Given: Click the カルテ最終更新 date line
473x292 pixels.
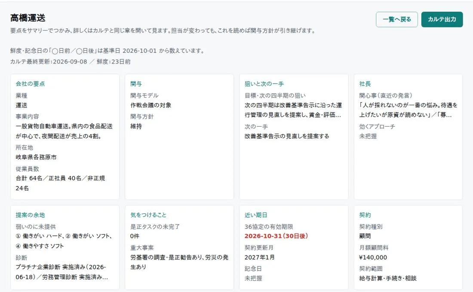Looking at the screenshot, I should coord(70,61).
